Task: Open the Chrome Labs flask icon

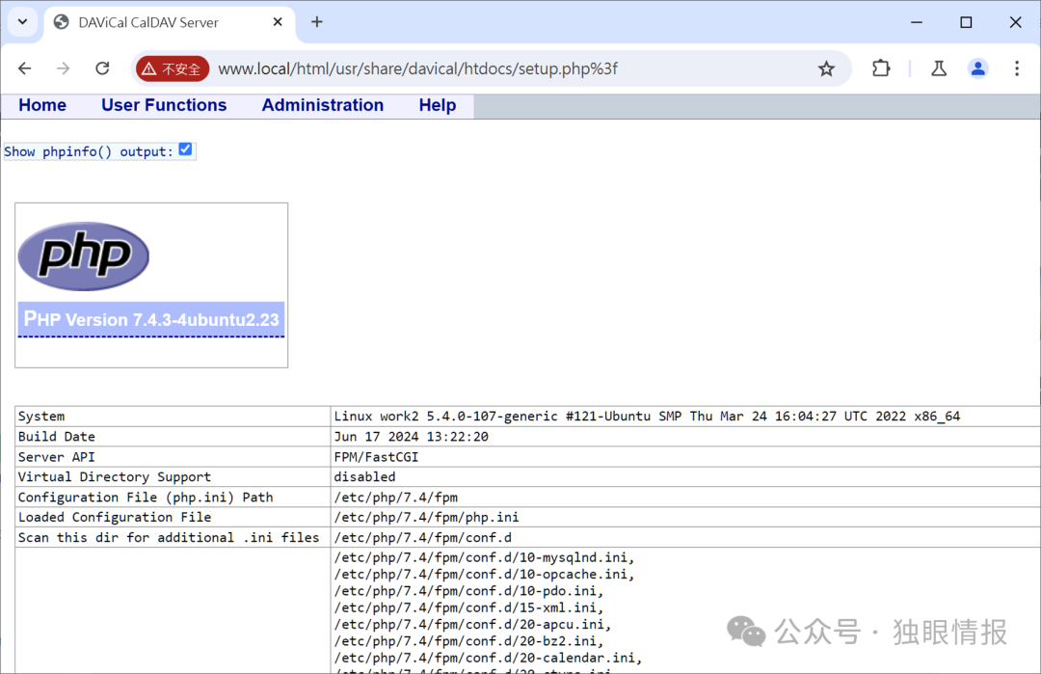Action: (939, 68)
